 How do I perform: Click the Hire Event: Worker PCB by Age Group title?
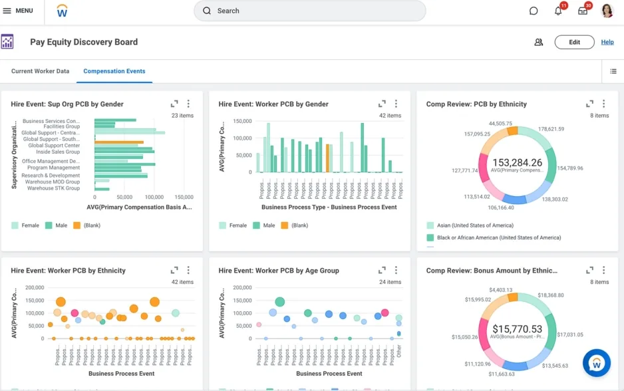(x=279, y=271)
